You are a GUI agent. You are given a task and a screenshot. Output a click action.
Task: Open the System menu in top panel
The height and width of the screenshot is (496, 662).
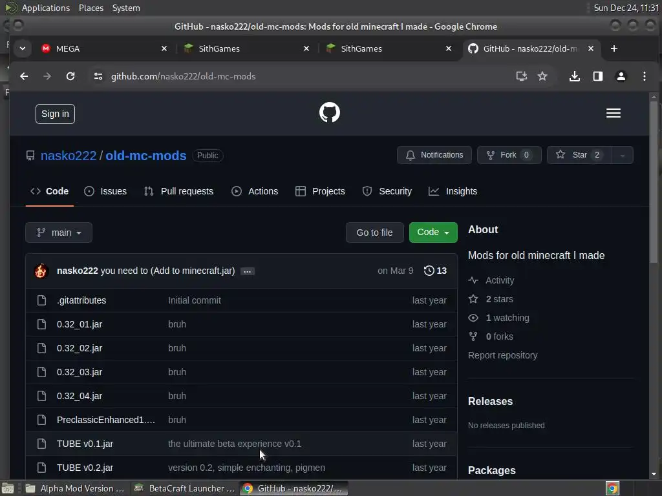click(x=126, y=8)
